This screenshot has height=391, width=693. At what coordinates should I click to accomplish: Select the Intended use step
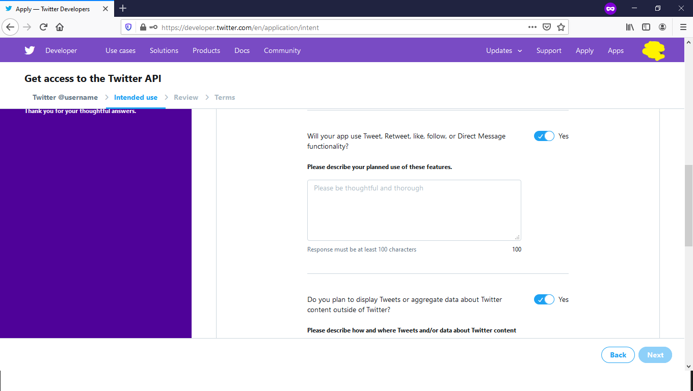(136, 97)
